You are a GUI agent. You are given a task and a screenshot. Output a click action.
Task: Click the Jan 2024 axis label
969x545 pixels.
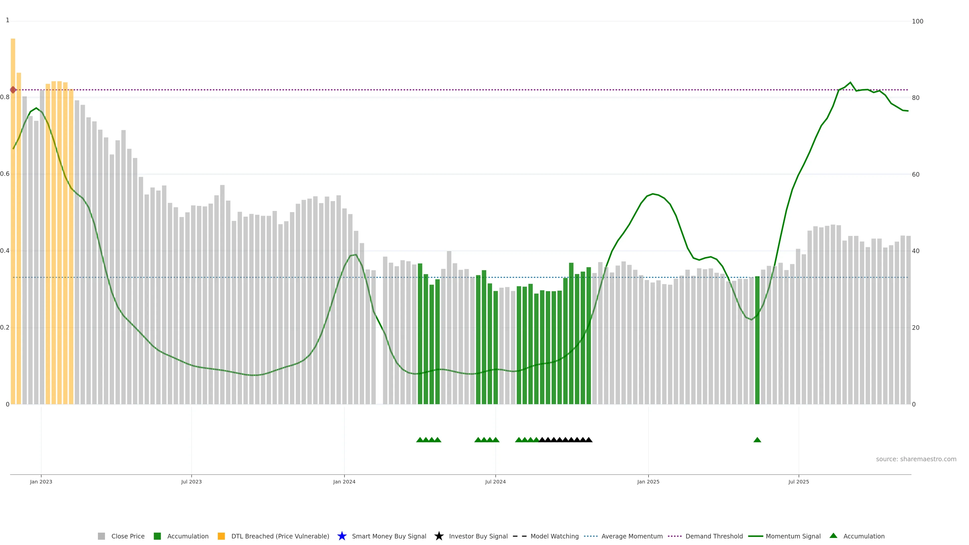tap(344, 482)
